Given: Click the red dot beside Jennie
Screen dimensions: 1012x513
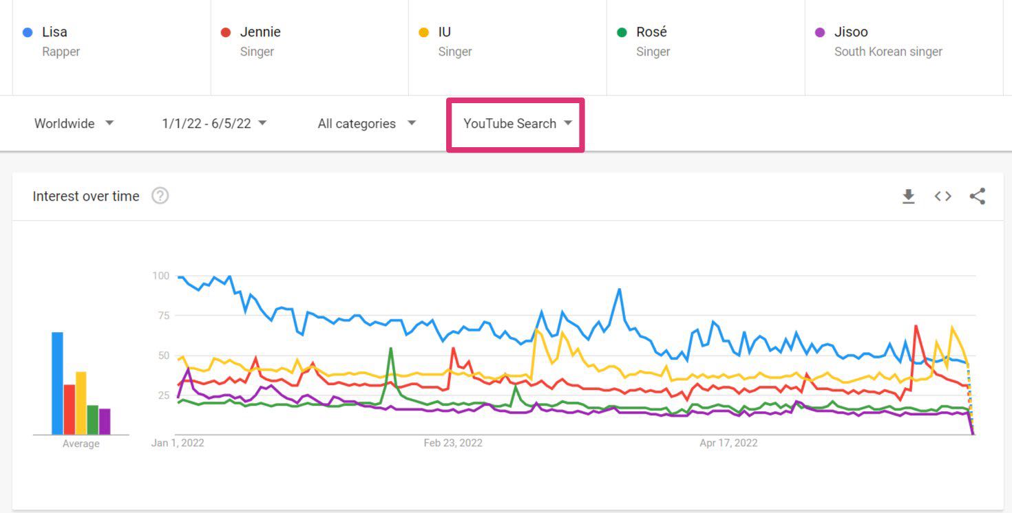Looking at the screenshot, I should coord(226,32).
